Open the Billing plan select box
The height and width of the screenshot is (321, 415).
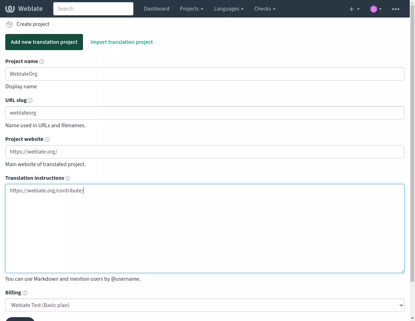tap(205, 305)
